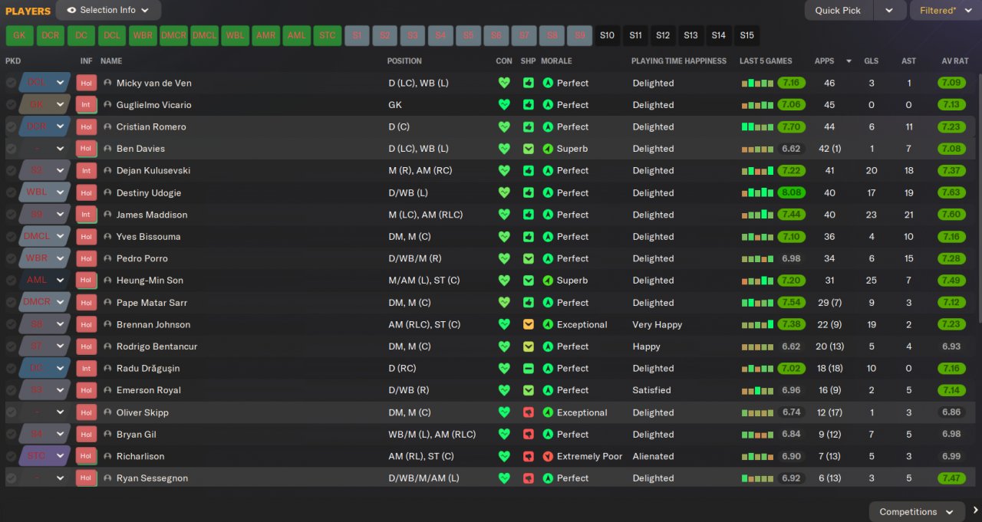Toggle the selection check for James Maddison

tap(11, 215)
